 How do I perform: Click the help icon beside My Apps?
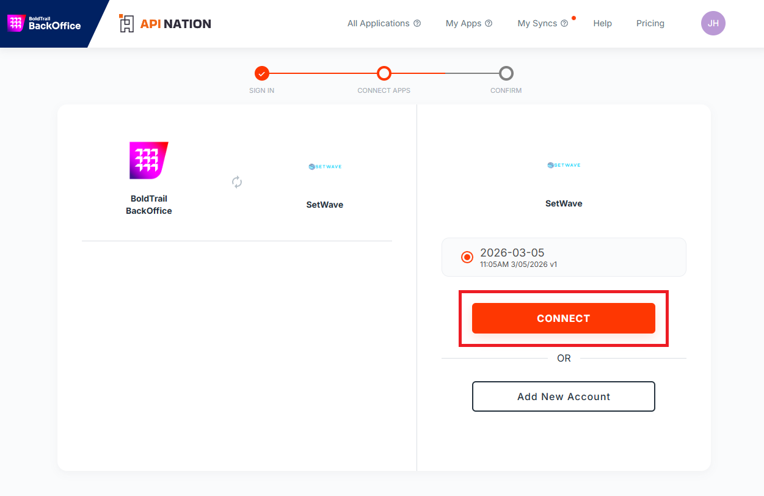point(489,24)
